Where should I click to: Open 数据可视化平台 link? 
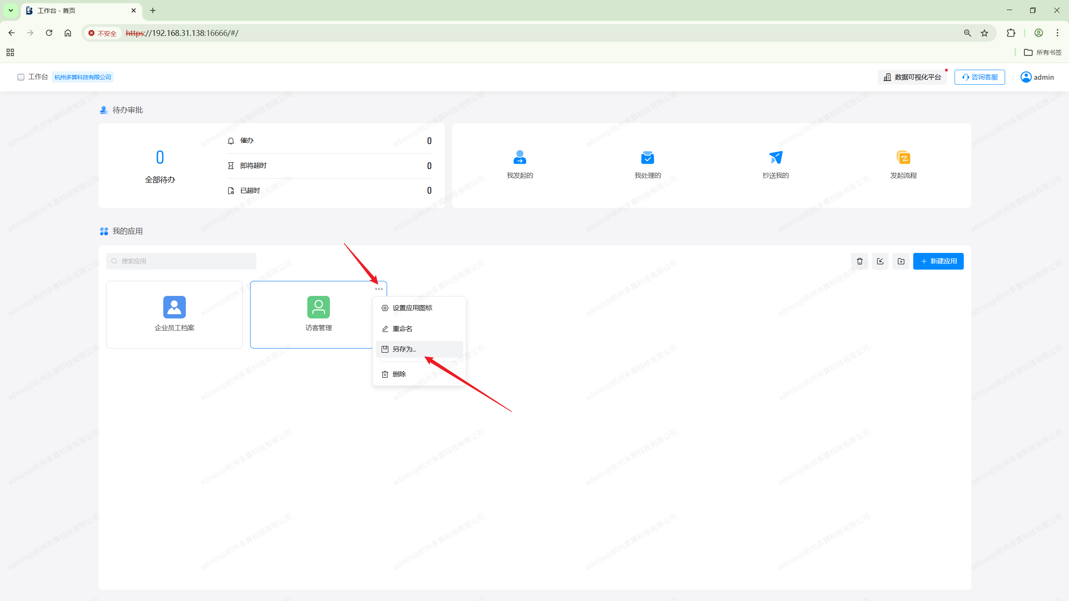click(912, 77)
